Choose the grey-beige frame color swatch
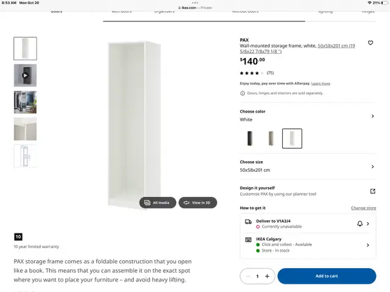This screenshot has width=390, height=292. pos(271,138)
